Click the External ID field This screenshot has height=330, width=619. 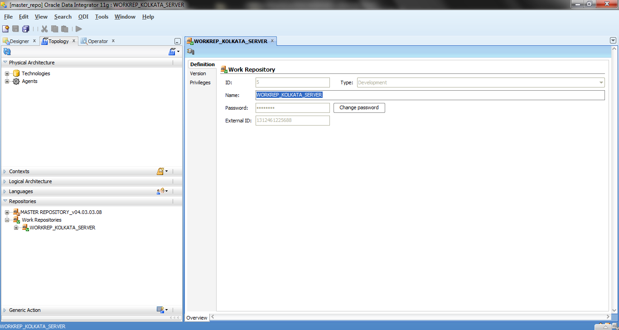tap(292, 121)
